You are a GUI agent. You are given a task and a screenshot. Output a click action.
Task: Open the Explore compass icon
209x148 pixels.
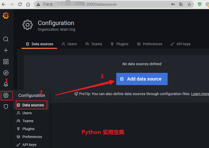point(6,73)
